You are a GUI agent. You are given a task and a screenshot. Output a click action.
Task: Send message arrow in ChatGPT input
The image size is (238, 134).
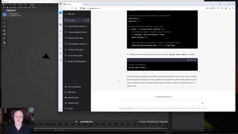click(202, 103)
